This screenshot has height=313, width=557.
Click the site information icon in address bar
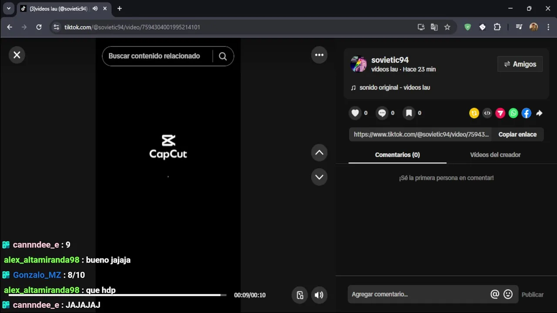point(56,27)
